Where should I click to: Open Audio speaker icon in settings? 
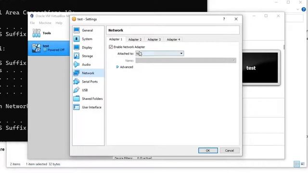[x=77, y=64]
